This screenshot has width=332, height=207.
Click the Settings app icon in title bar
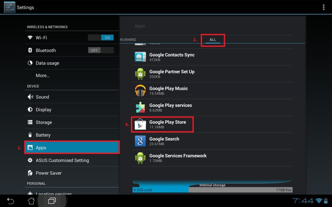9,7
